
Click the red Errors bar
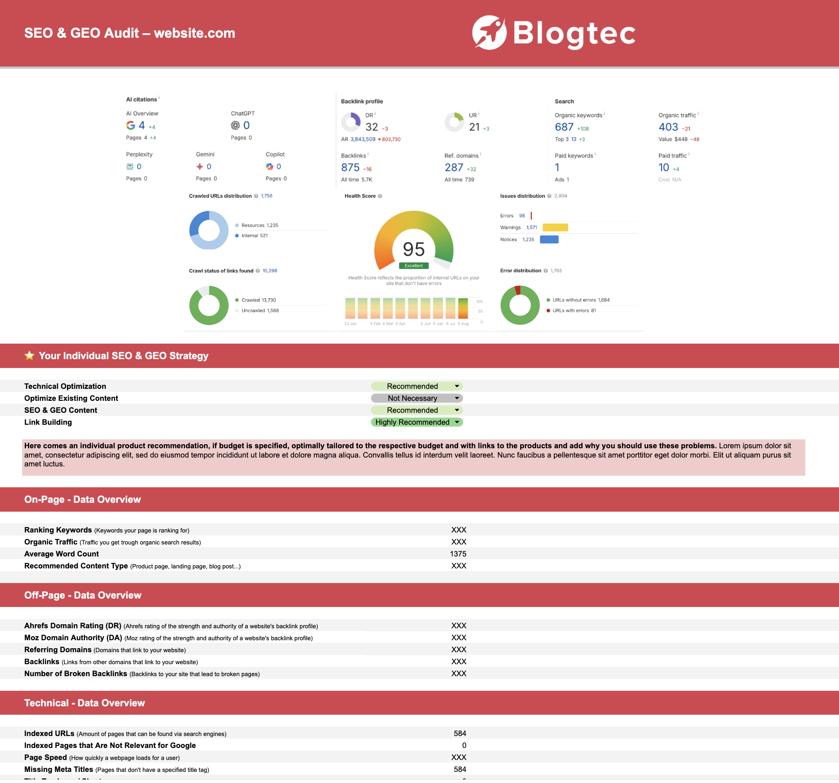pos(531,215)
